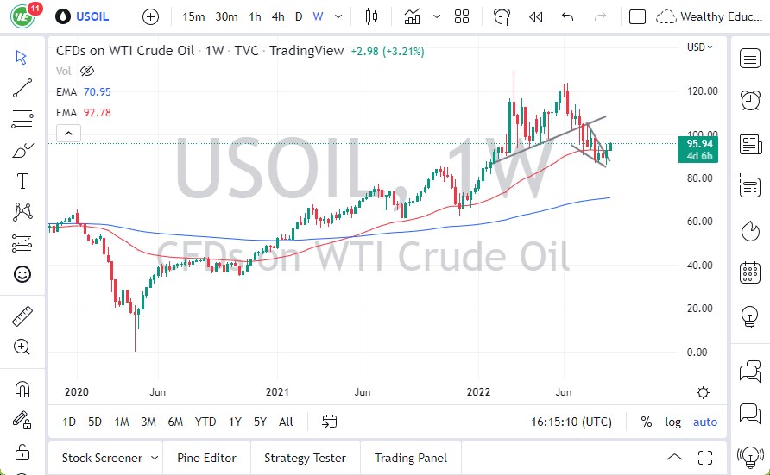Open the ideas stream broadcast icon
This screenshot has width=770, height=475.
pos(750,457)
